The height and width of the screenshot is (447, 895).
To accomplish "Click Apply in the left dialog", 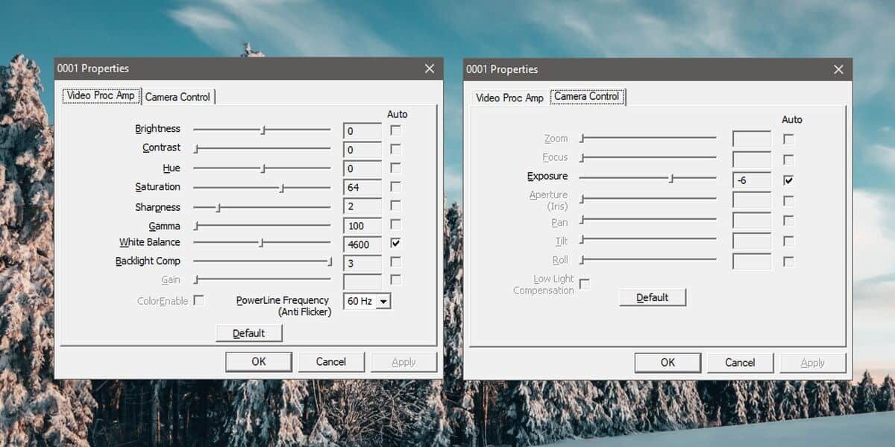I will 403,361.
